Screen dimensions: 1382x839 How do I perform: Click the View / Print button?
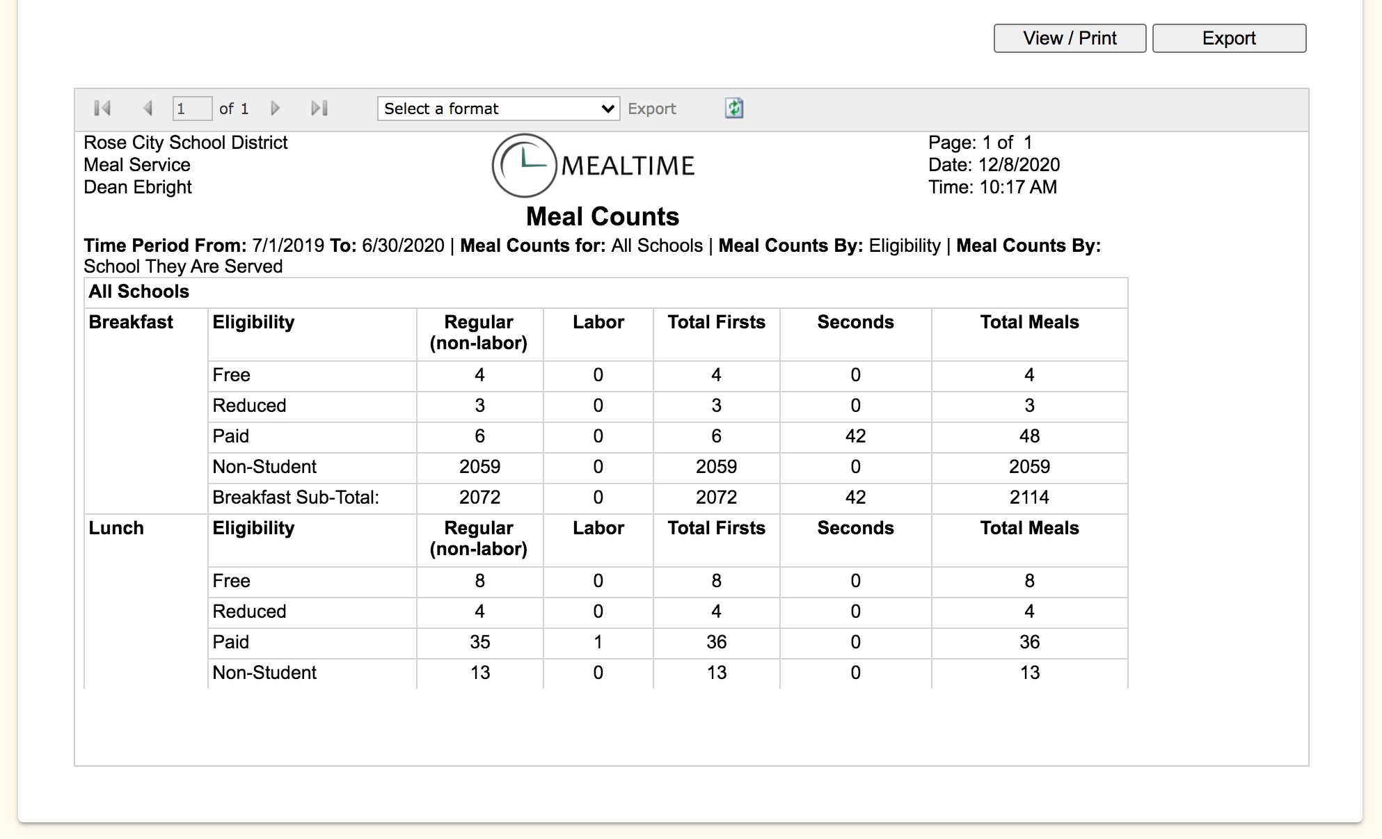pos(1070,38)
